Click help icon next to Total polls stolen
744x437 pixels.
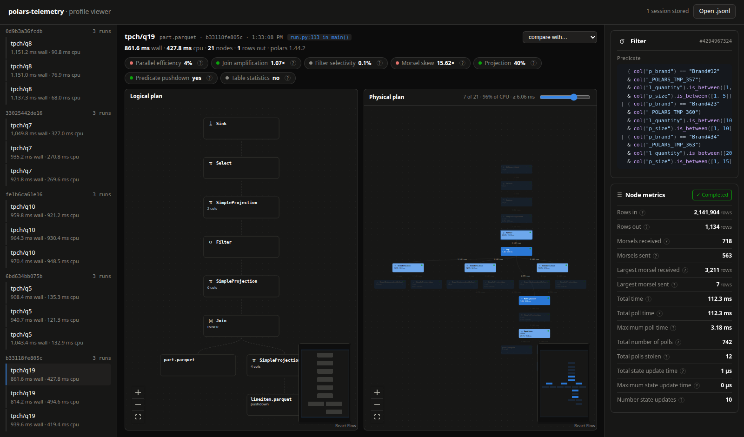(x=666, y=357)
